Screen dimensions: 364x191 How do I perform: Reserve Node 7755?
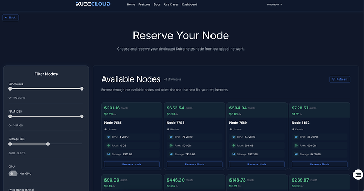click(194, 164)
